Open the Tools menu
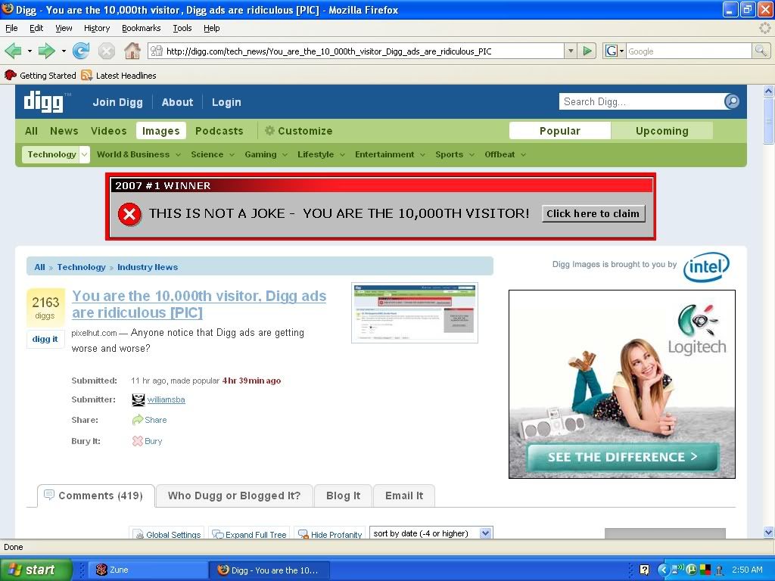Screen dimensions: 775x581 (x=182, y=28)
